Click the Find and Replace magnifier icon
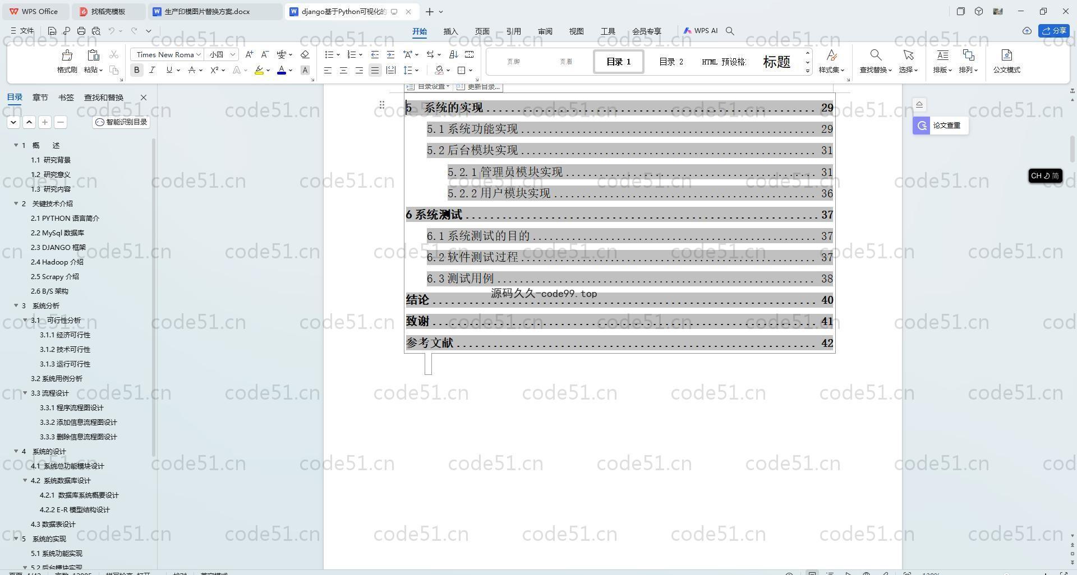This screenshot has width=1077, height=575. [875, 55]
